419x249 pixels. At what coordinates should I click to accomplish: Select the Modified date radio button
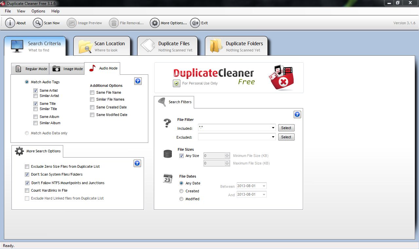click(x=181, y=199)
